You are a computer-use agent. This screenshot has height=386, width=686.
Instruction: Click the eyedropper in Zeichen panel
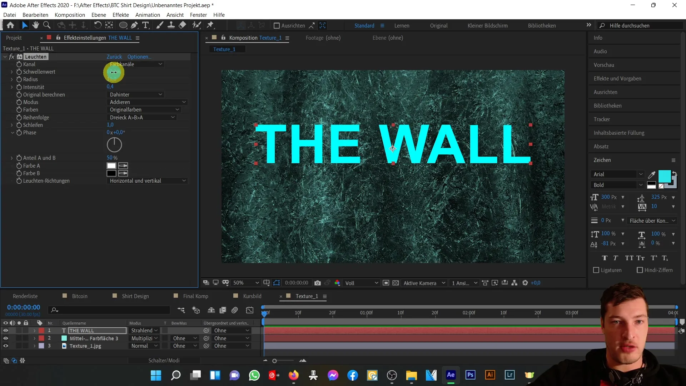click(x=652, y=174)
